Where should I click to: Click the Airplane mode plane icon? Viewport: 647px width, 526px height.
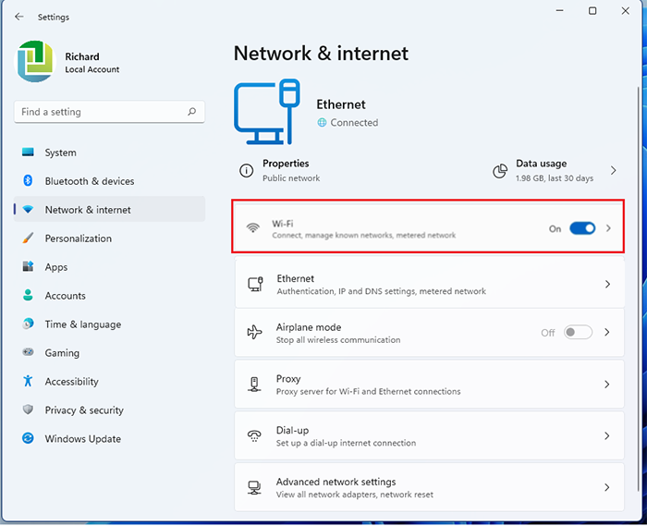tap(254, 332)
